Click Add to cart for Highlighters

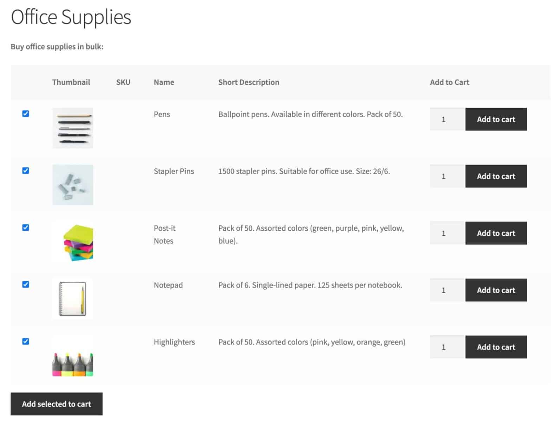point(496,347)
